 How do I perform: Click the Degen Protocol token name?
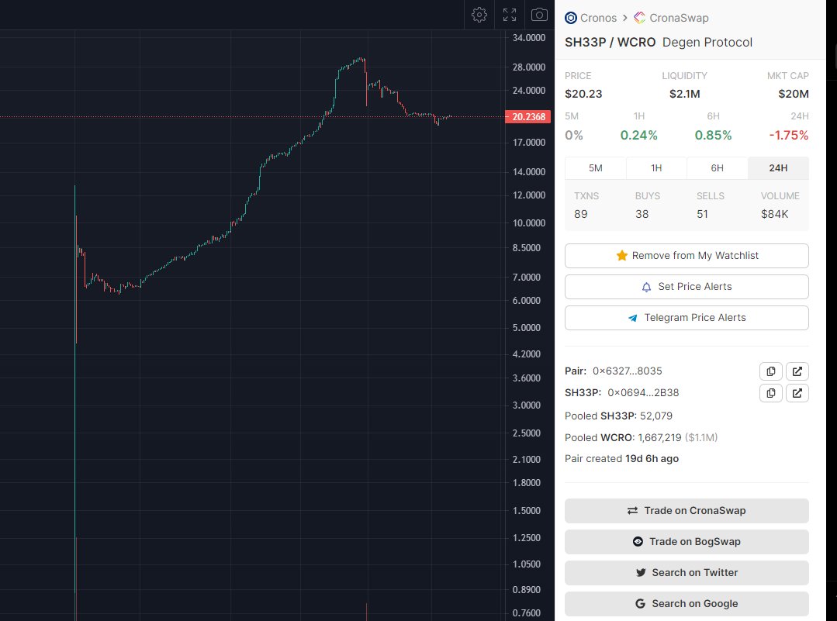click(x=707, y=42)
